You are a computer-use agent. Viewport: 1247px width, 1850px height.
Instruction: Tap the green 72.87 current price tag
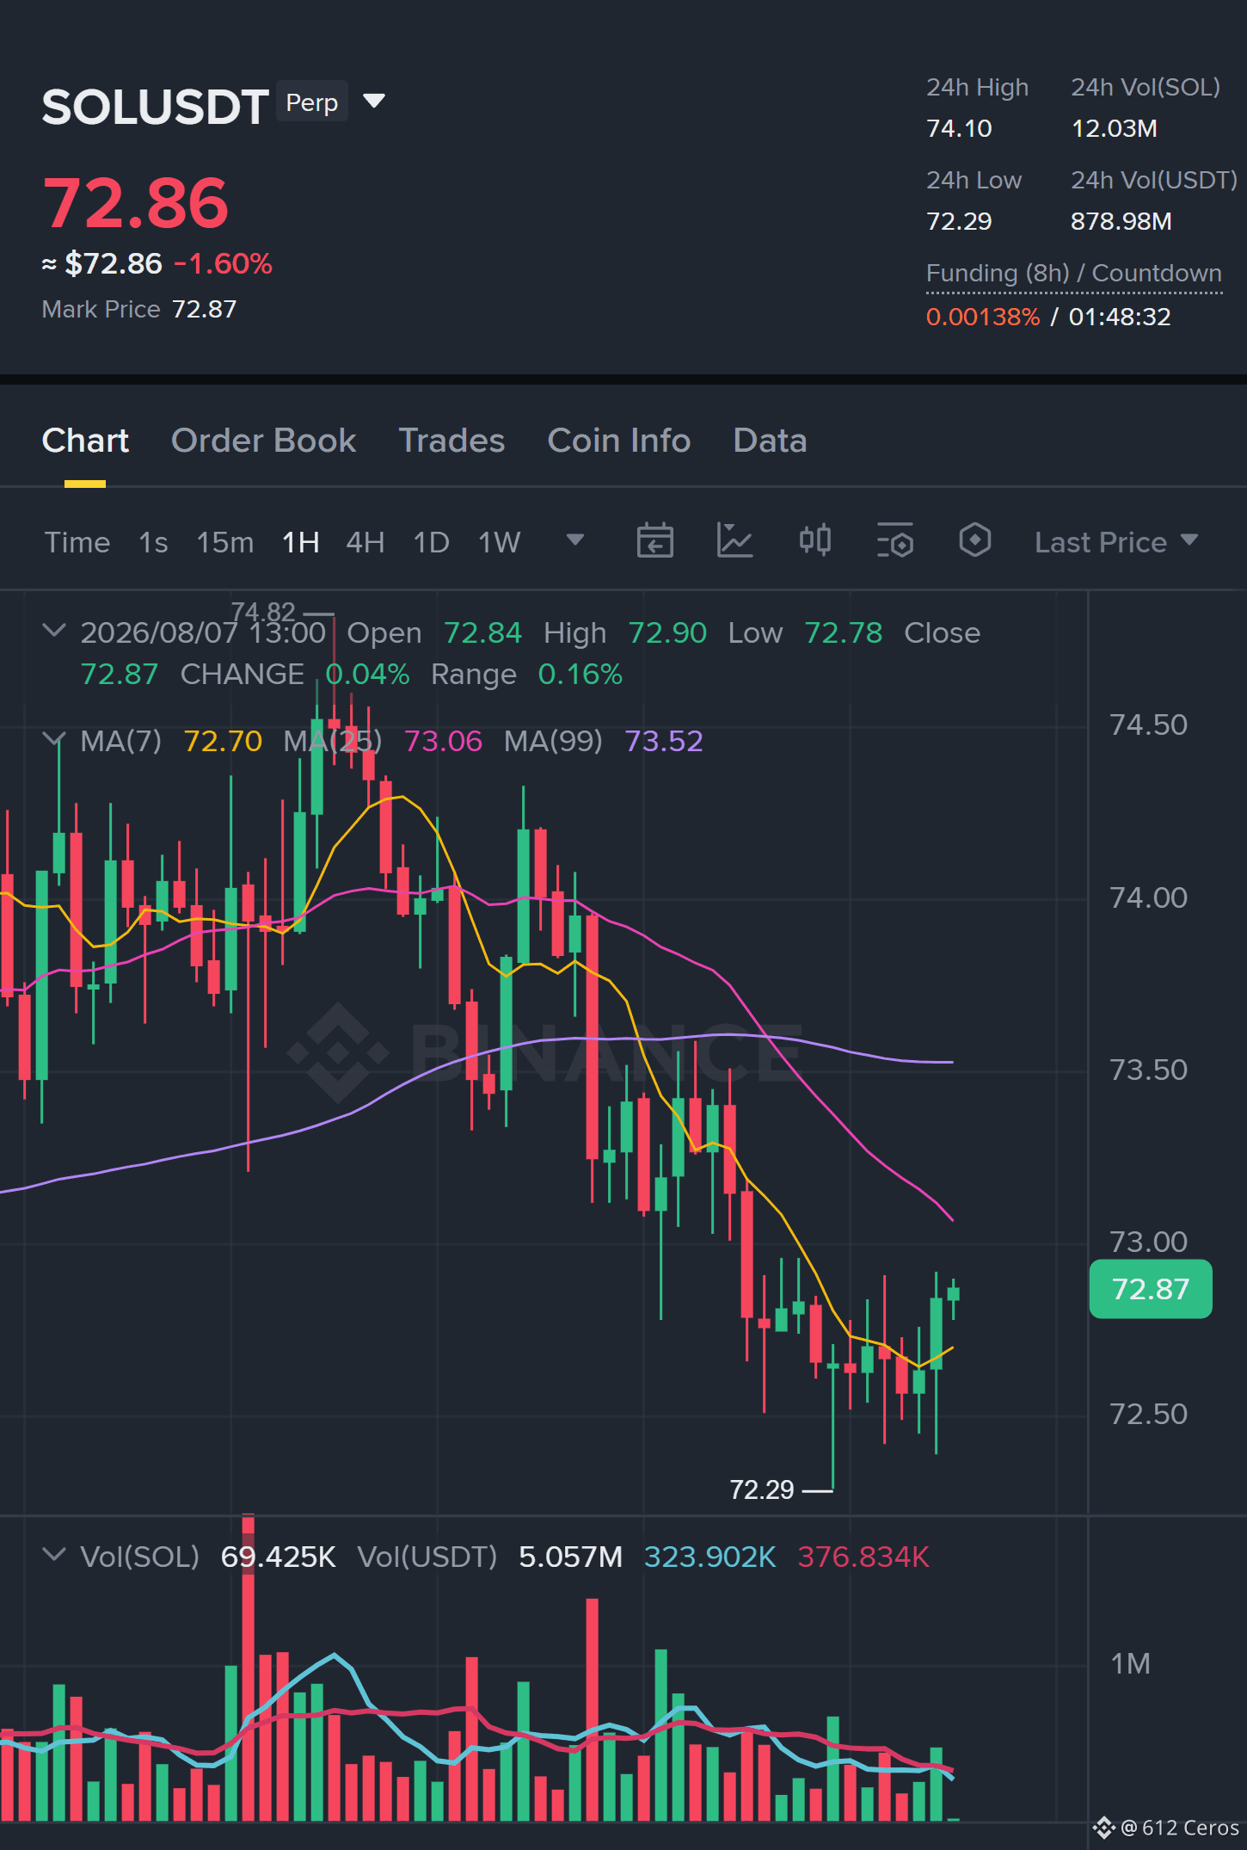(1151, 1289)
